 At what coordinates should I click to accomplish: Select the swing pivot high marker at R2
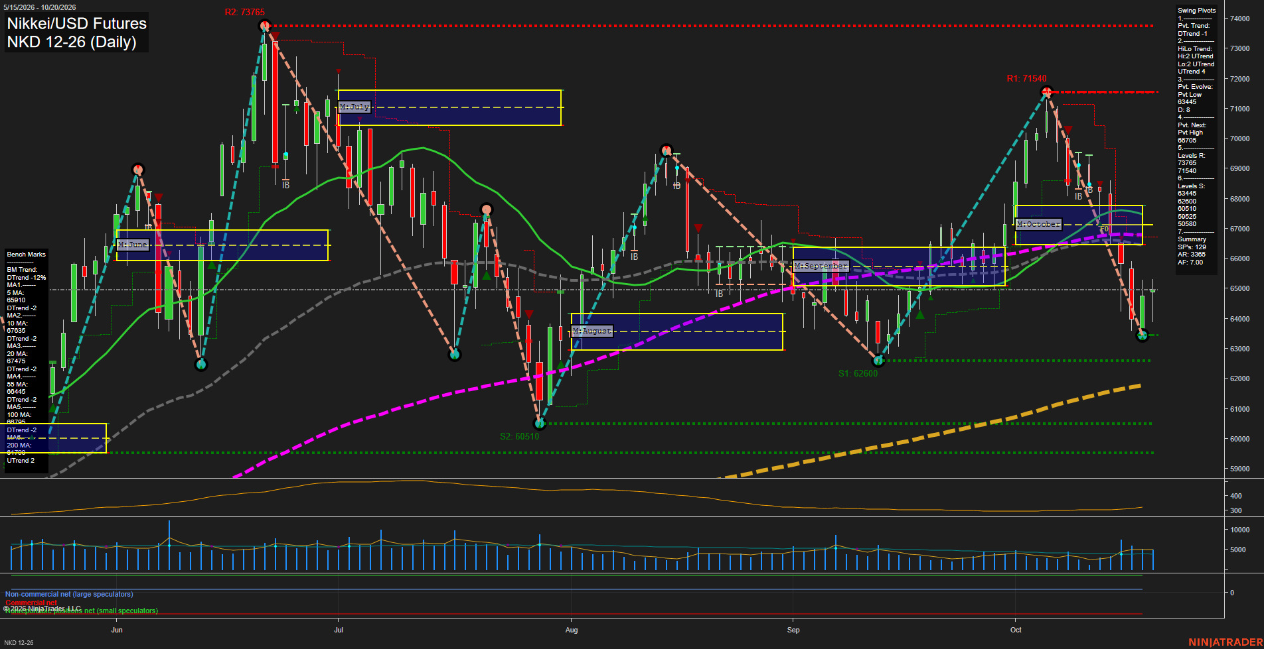(264, 26)
